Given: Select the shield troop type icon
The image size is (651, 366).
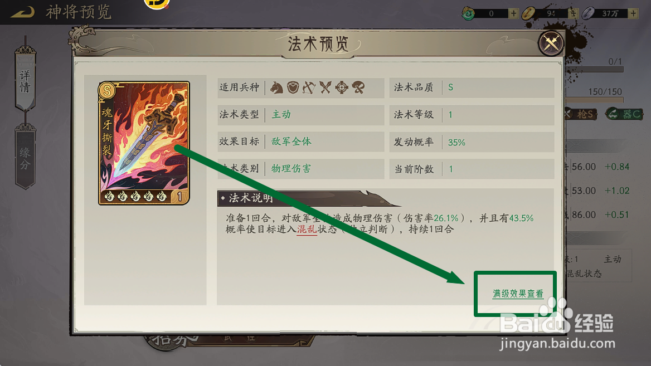Looking at the screenshot, I should (293, 87).
